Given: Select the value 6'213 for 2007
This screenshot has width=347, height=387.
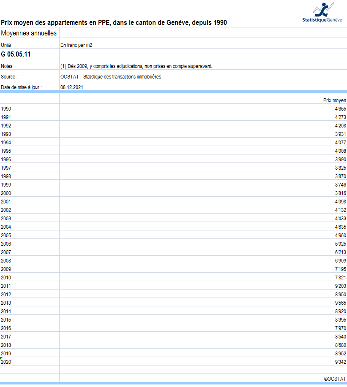Looking at the screenshot, I should pyautogui.click(x=341, y=252).
